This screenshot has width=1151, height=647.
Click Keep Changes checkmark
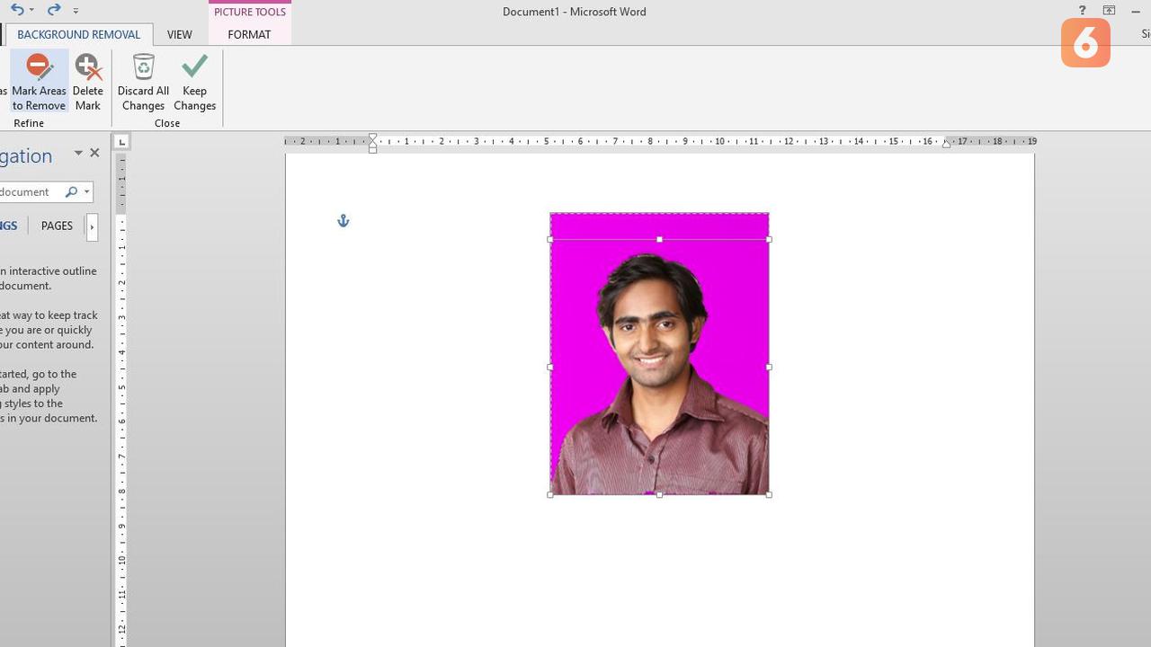tap(194, 81)
